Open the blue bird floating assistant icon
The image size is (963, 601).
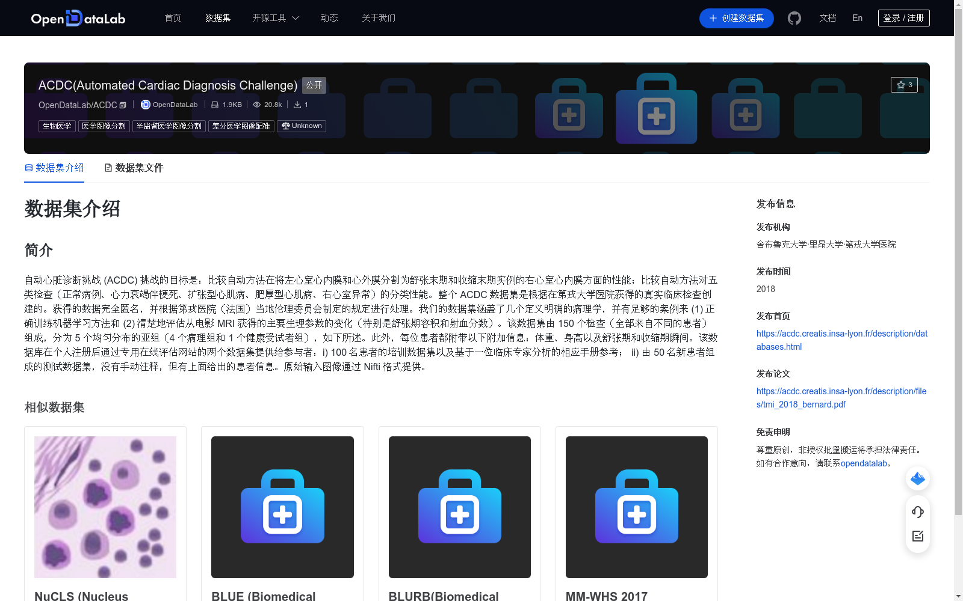[x=918, y=478]
